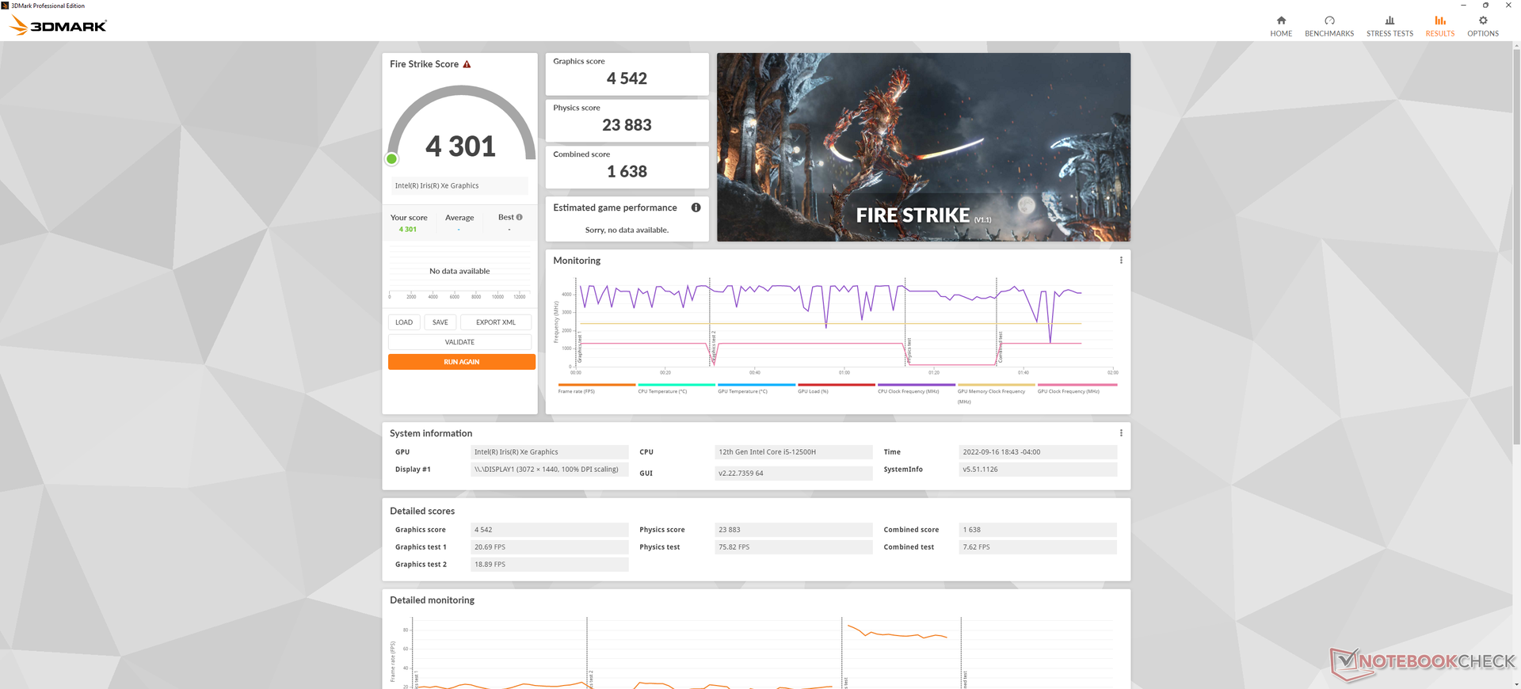Click the Display #1 value field
The image size is (1521, 689).
549,470
